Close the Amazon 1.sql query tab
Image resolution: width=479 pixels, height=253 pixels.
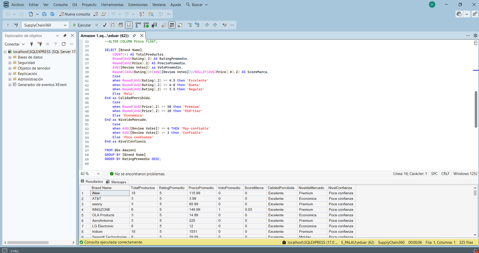[x=142, y=36]
